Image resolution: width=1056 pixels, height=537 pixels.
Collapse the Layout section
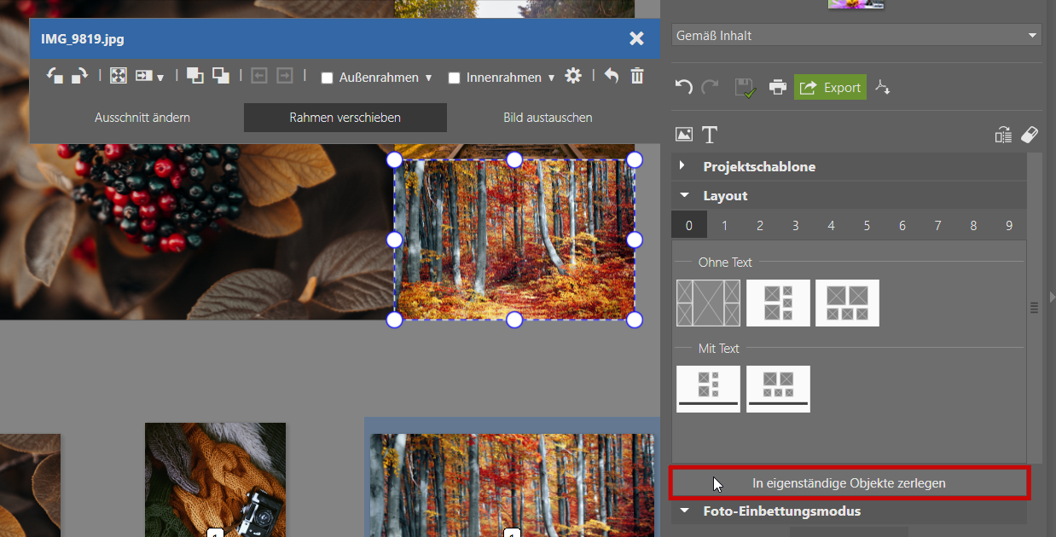click(684, 195)
